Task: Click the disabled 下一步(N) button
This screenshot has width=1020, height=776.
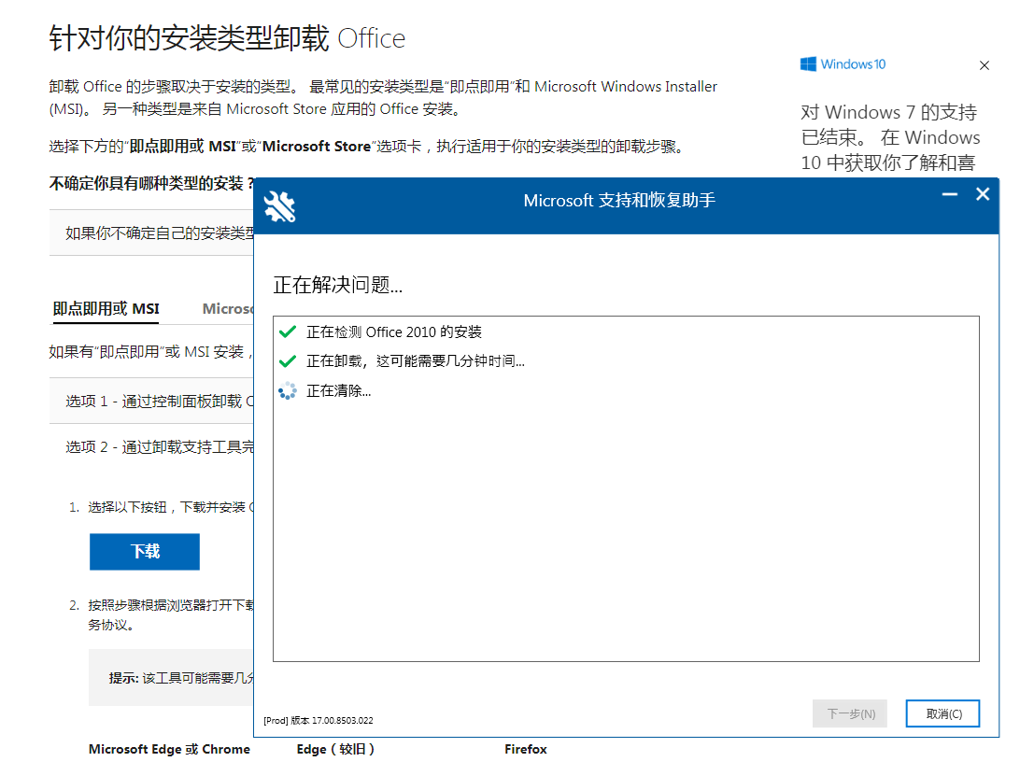Action: [x=850, y=713]
